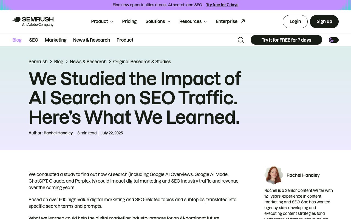Expand the Solutions dropdown menu
This screenshot has width=351, height=219.
[158, 21]
